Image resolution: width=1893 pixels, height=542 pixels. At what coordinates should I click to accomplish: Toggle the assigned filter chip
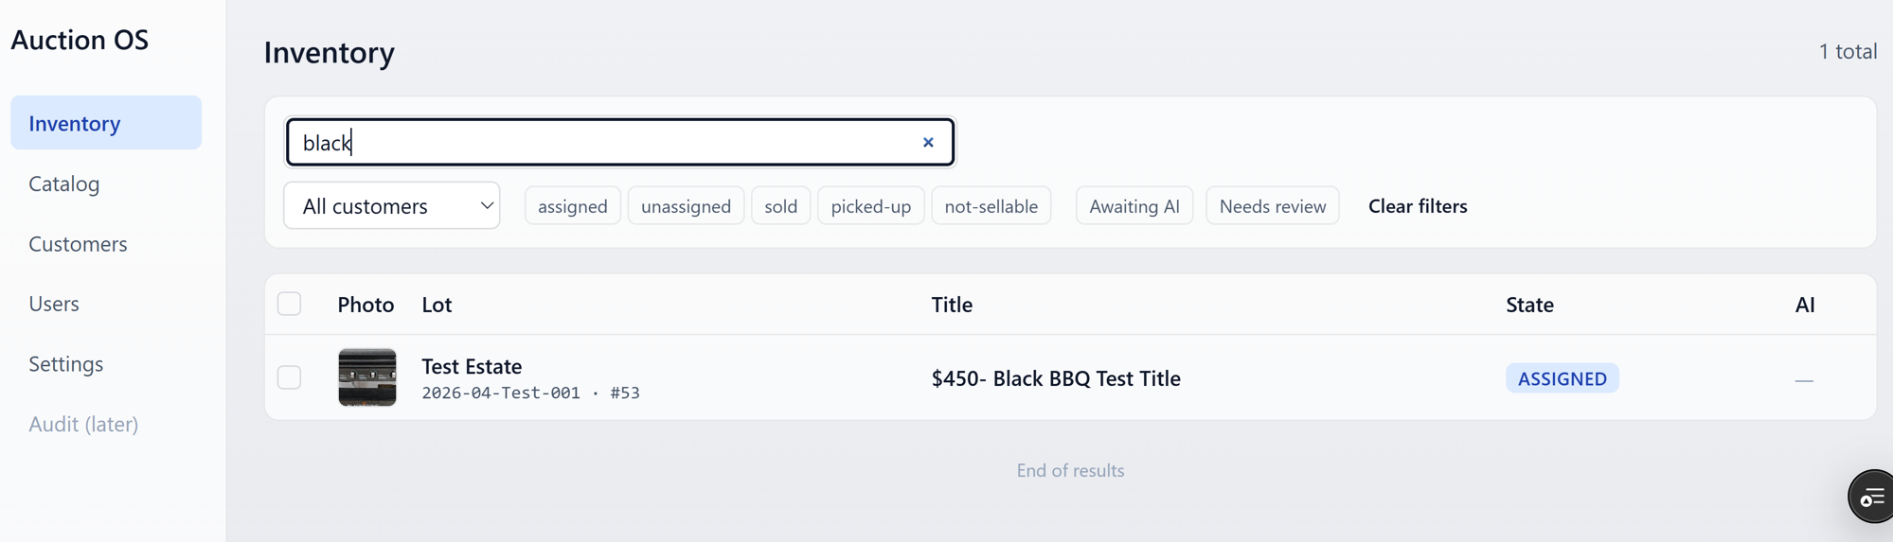click(x=573, y=205)
